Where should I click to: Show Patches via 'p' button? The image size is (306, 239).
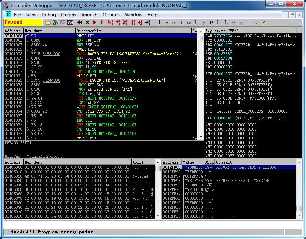211,23
